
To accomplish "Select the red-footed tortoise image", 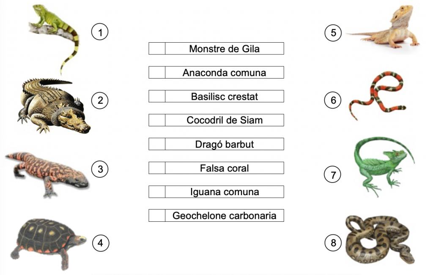I will pos(48,244).
